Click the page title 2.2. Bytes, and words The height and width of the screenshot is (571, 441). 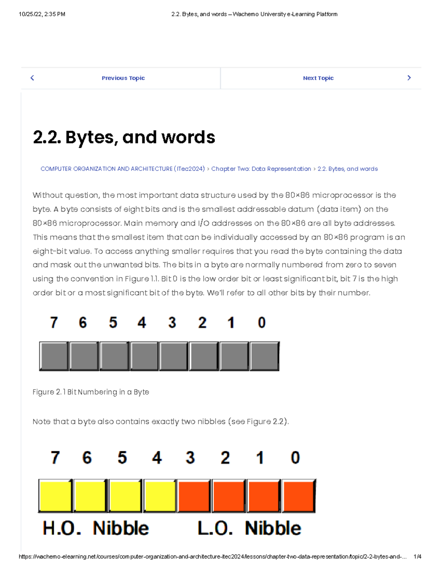pyautogui.click(x=124, y=137)
